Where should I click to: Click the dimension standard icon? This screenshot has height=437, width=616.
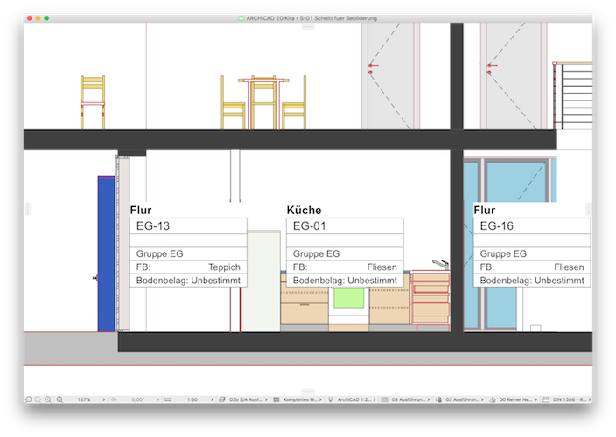coord(546,399)
